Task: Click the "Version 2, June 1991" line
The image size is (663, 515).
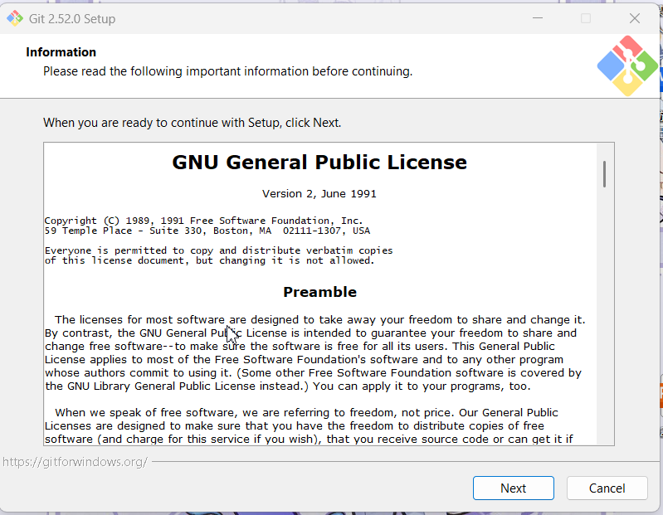Action: click(319, 194)
